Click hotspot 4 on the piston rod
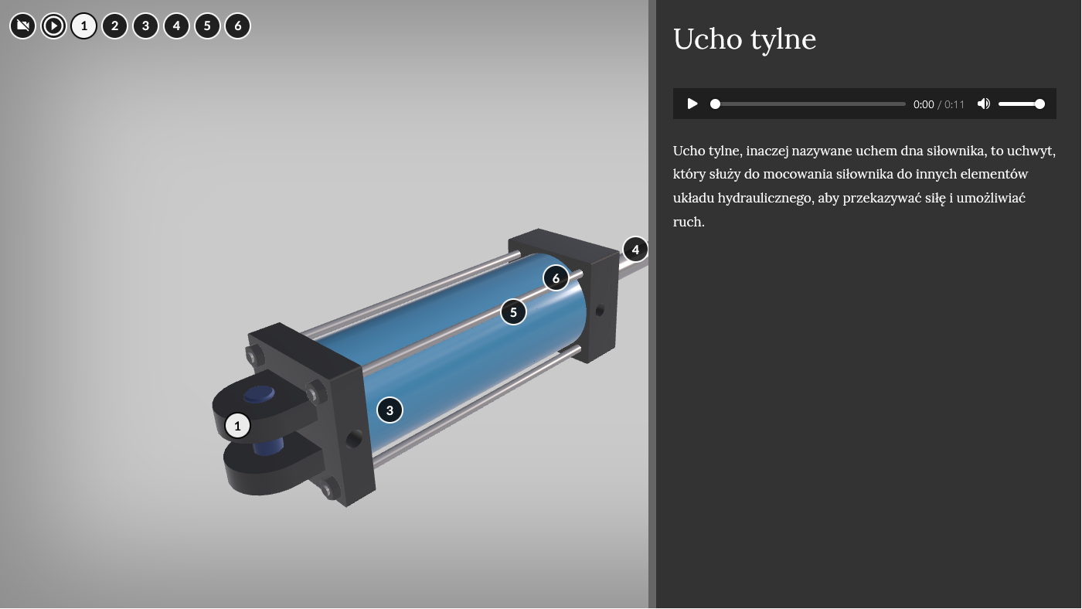 coord(635,250)
